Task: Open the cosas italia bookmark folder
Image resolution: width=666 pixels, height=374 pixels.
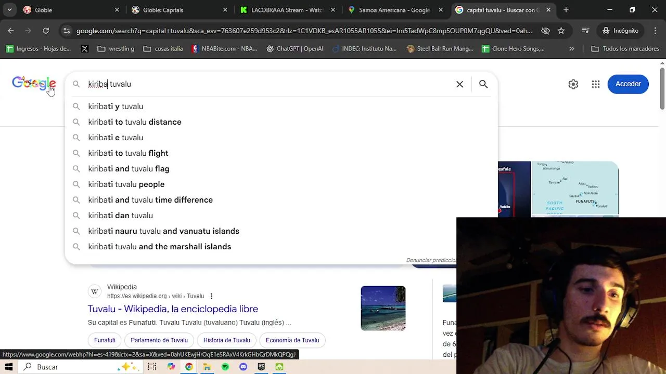Action: (x=163, y=49)
